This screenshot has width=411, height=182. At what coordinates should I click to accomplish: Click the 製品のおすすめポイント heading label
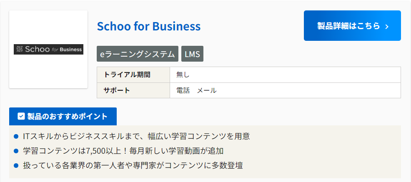(x=67, y=116)
